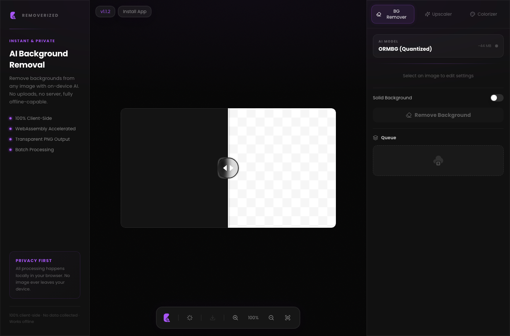Viewport: 510px width, 336px height.
Task: Click the before/after comparison slider handle
Action: coord(228,168)
